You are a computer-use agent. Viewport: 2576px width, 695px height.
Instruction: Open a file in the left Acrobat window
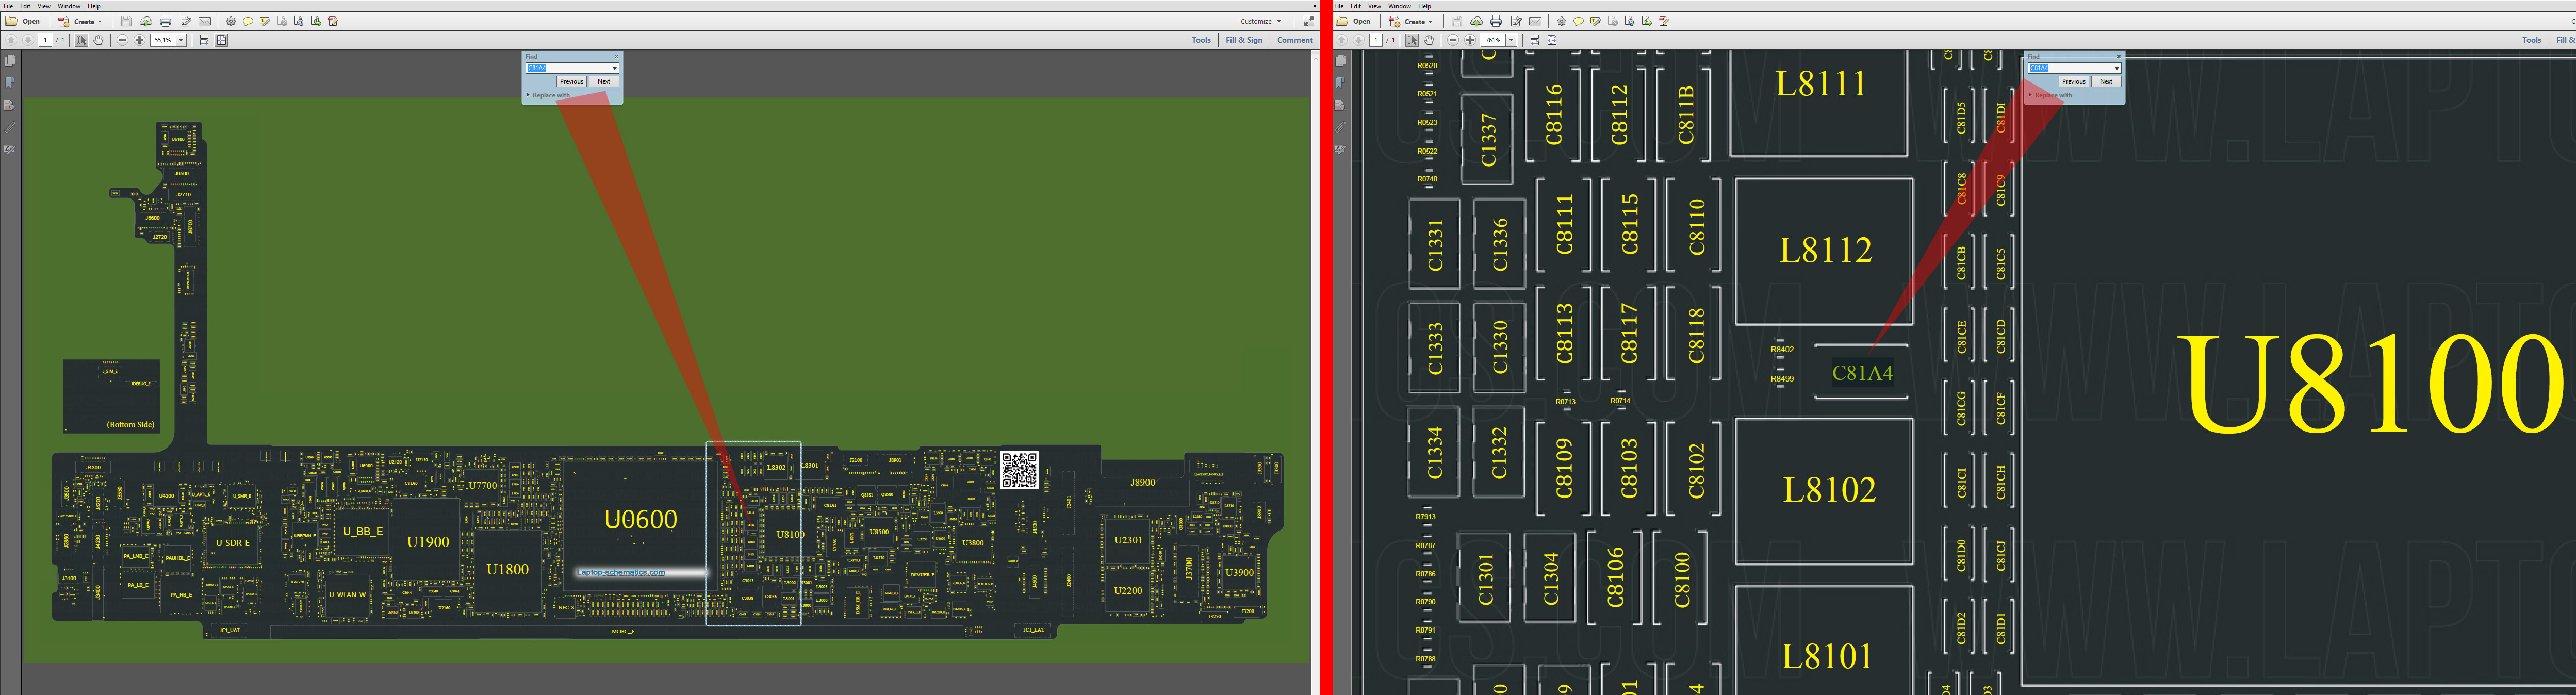(x=23, y=21)
